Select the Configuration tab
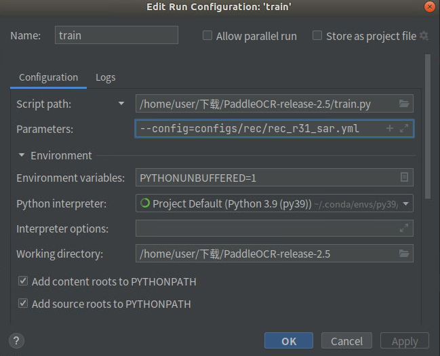440x356 pixels. pos(48,77)
